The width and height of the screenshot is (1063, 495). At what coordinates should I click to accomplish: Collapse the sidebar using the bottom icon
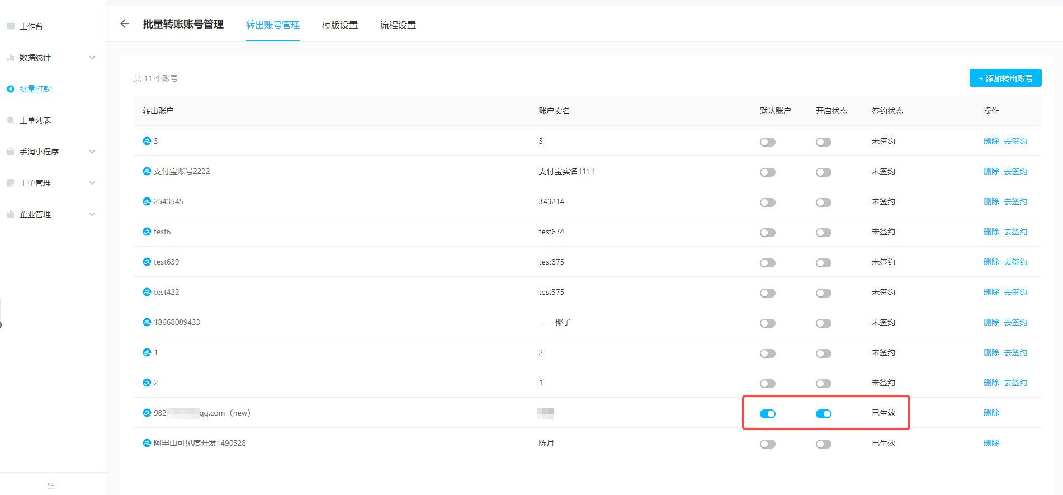[x=51, y=485]
